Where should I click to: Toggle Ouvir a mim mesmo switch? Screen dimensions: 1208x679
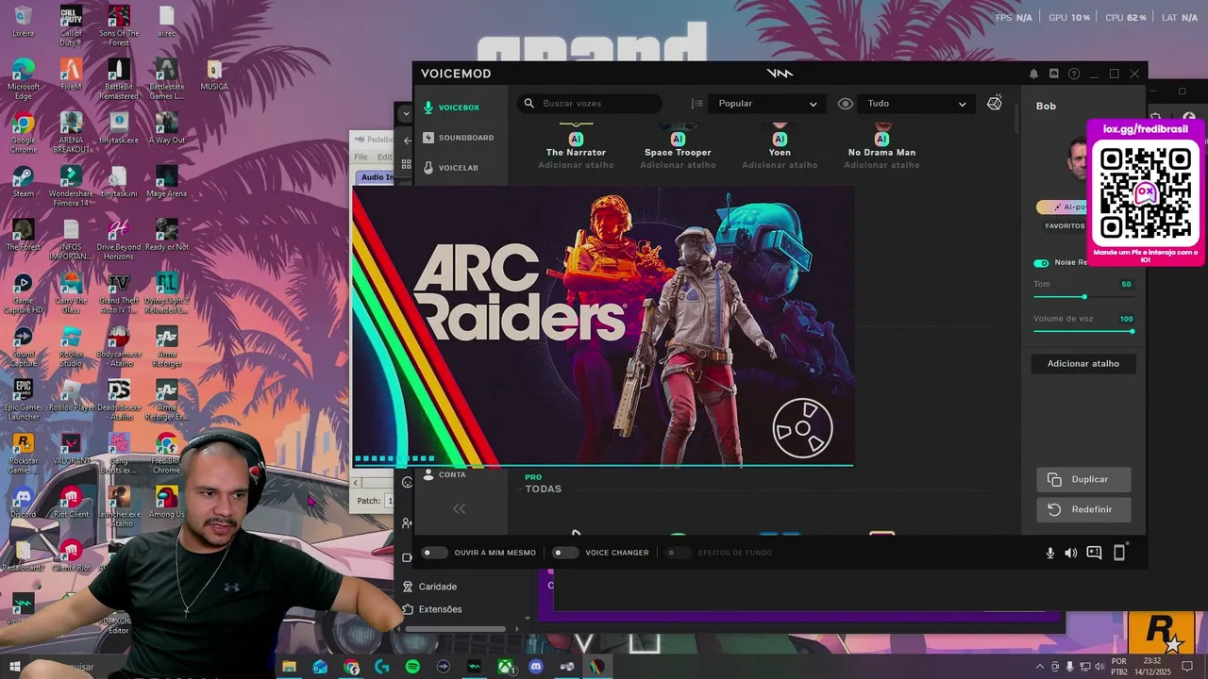click(x=434, y=553)
